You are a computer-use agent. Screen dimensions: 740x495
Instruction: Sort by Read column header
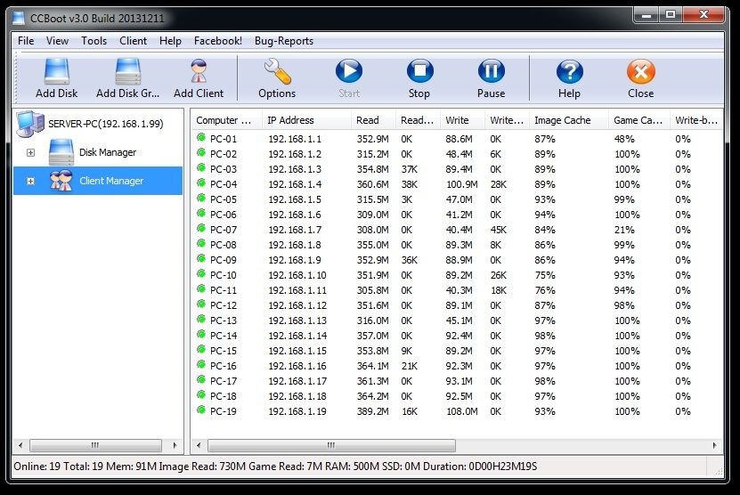(373, 120)
